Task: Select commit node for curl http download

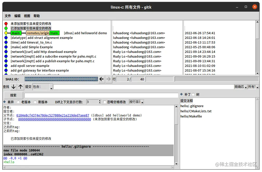Action: click(x=6, y=52)
